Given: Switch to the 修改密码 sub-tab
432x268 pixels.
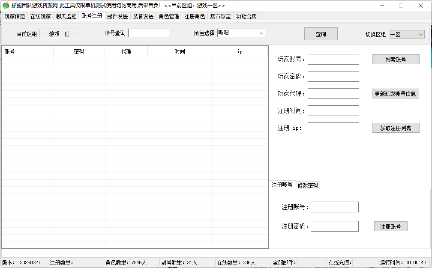Looking at the screenshot, I should coord(308,185).
